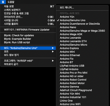Image resolution: width=110 pixels, height=106 pixels.
Task: Open the 도움말 menu
Action: [11, 2]
